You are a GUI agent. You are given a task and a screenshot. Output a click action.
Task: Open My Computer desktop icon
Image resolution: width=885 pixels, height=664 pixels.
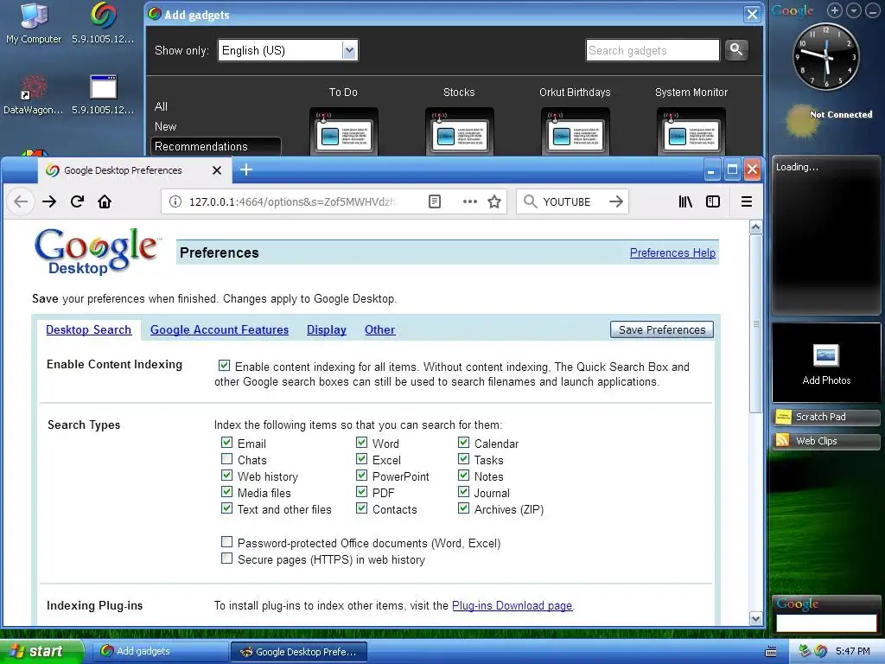point(34,23)
